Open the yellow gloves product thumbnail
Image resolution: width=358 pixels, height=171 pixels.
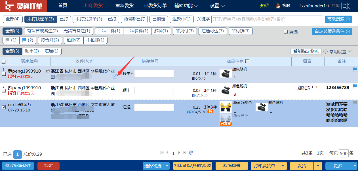point(226,107)
